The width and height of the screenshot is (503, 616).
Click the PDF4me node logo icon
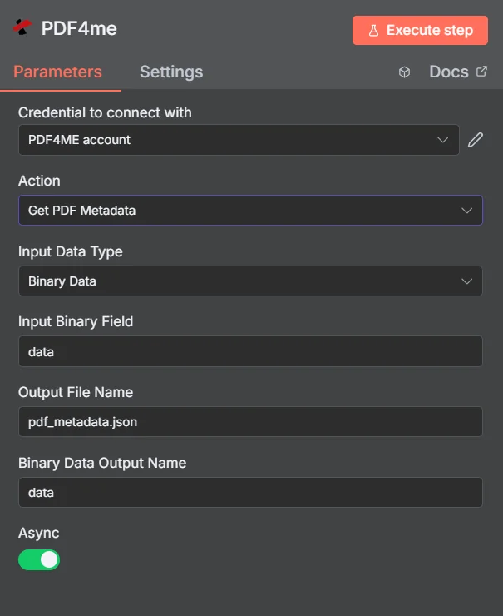(22, 27)
